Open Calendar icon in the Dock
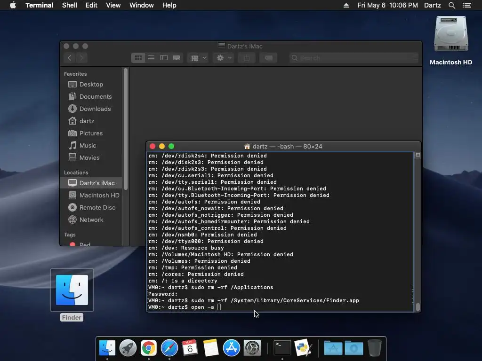 [190, 348]
